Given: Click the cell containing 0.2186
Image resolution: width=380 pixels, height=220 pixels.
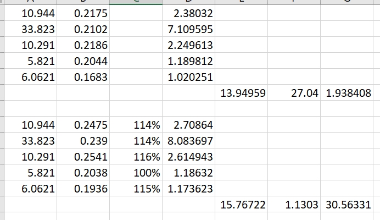Looking at the screenshot, I should point(83,45).
